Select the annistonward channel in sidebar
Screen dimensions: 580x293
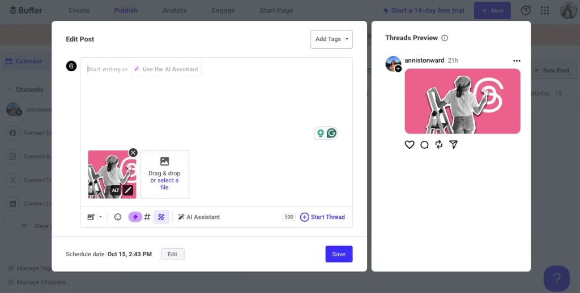pos(28,110)
